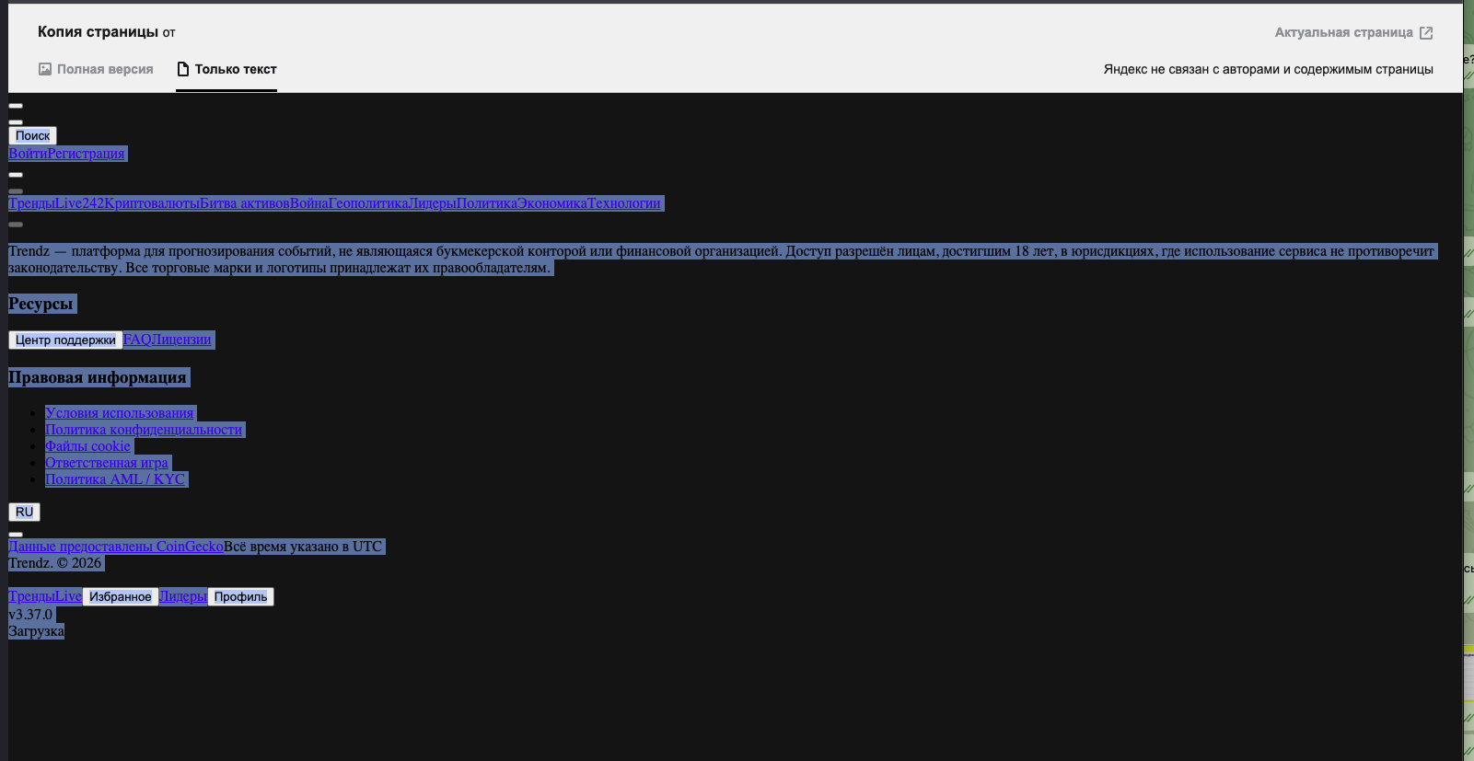This screenshot has height=761, width=1474.
Task: Click the Копия страницы title text
Action: (x=98, y=31)
